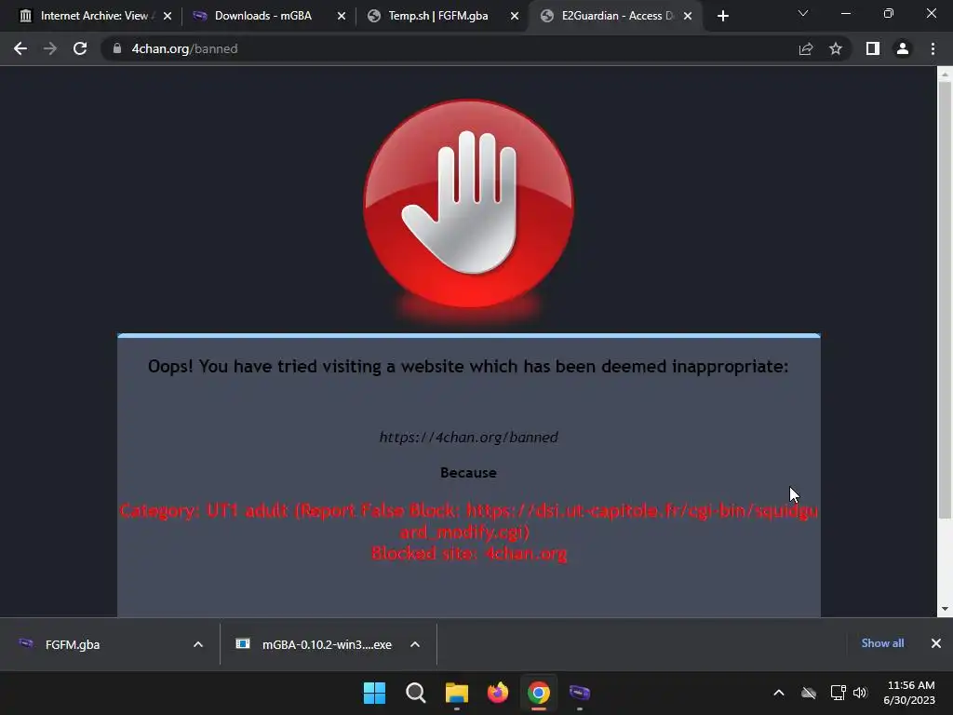The height and width of the screenshot is (715, 953).
Task: Click the scrollbar up arrow
Action: [x=945, y=74]
